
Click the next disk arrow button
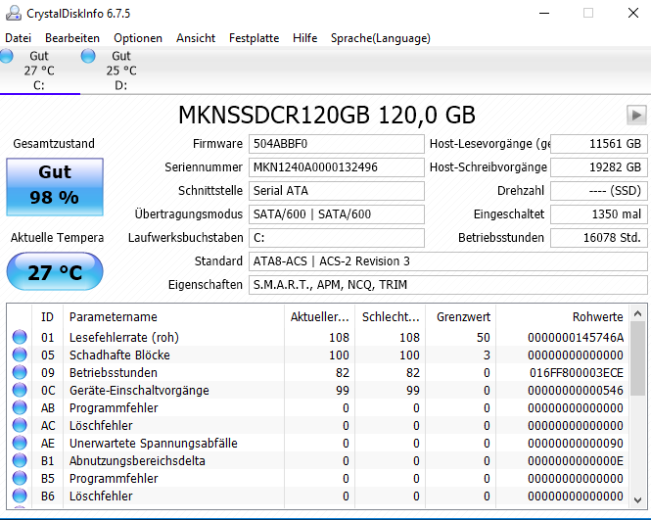636,115
